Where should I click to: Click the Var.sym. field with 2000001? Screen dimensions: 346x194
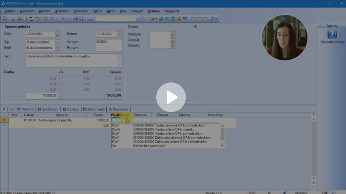point(108,42)
